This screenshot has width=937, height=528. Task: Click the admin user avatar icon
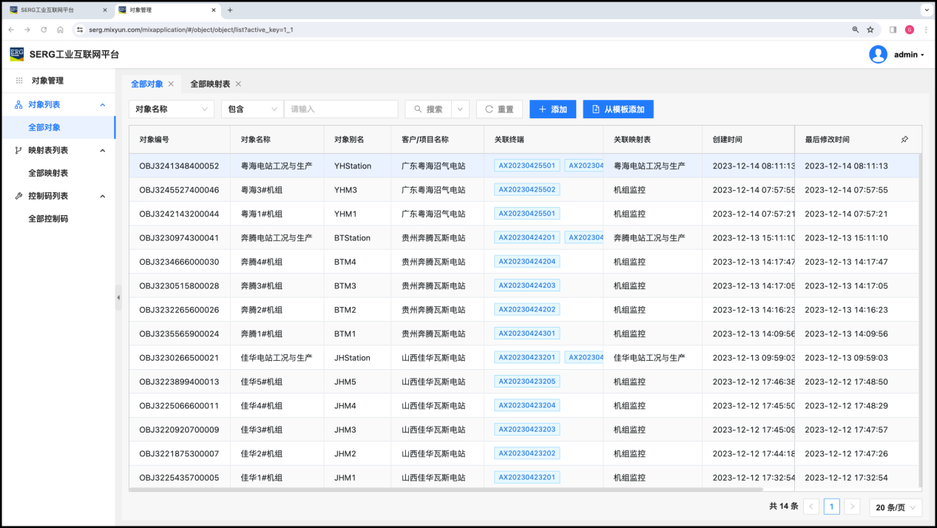(878, 55)
